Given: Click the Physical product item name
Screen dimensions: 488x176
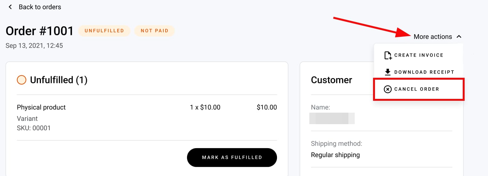Looking at the screenshot, I should point(41,107).
